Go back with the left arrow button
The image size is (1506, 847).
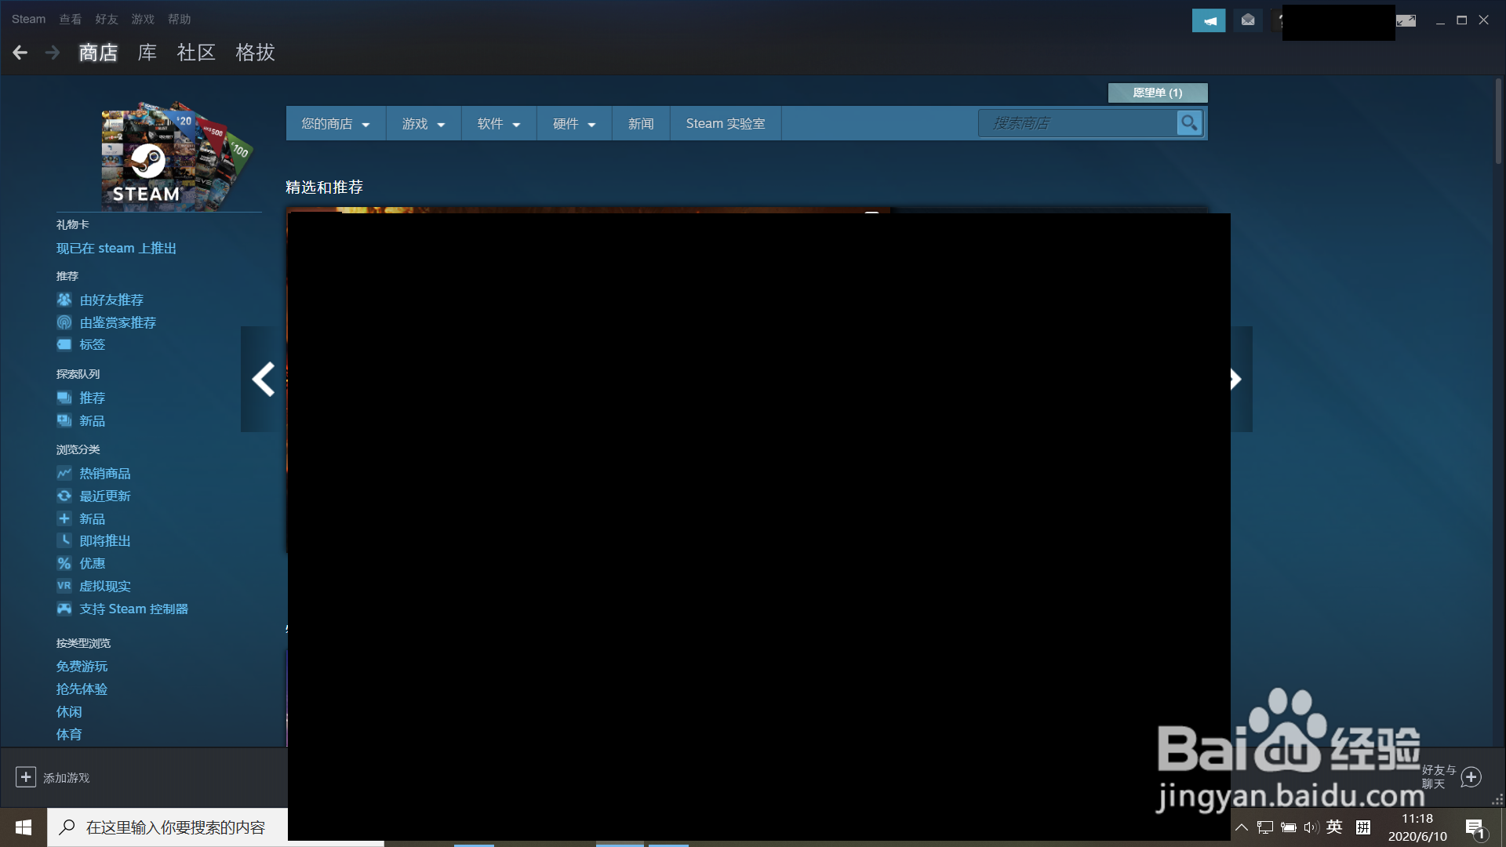20,53
